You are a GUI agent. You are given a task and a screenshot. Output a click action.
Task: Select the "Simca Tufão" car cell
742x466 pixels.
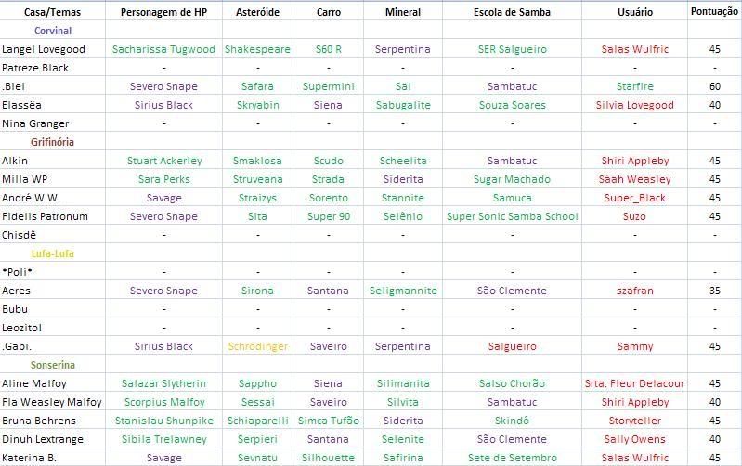(x=328, y=421)
